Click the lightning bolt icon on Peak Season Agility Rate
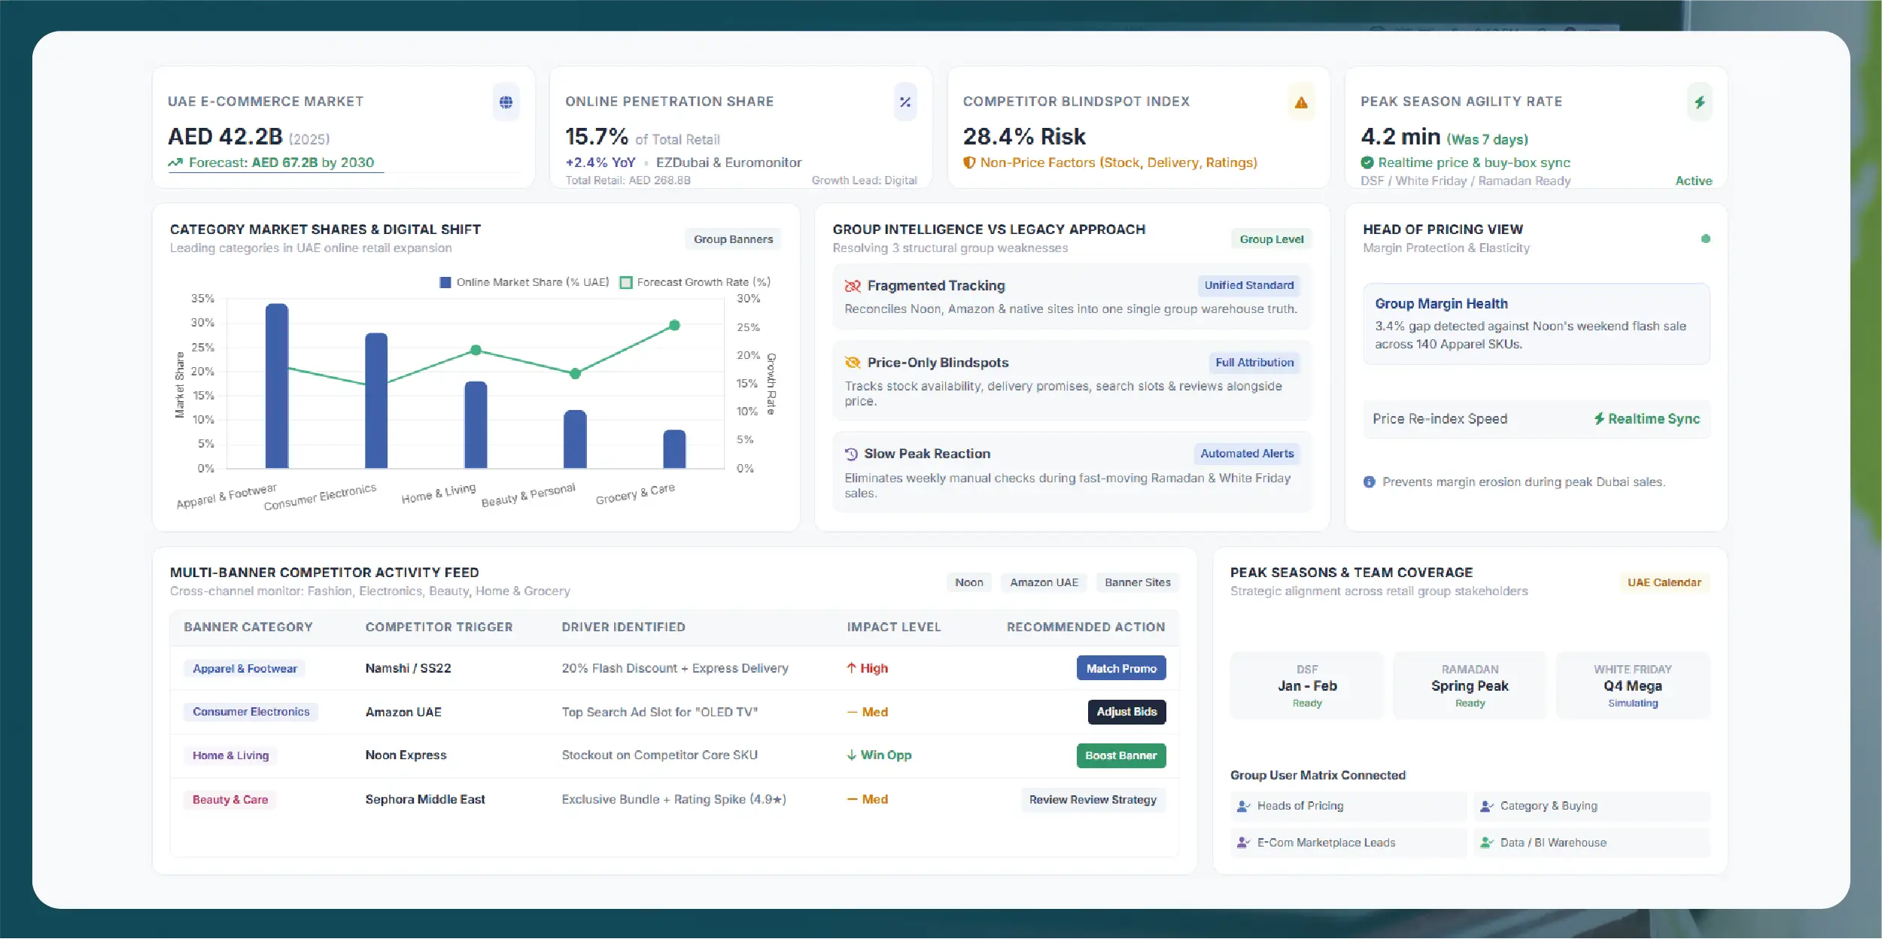 point(1700,102)
